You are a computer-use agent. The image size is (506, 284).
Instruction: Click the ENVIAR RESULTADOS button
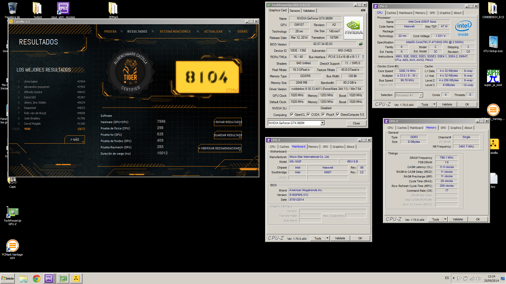pos(228,122)
